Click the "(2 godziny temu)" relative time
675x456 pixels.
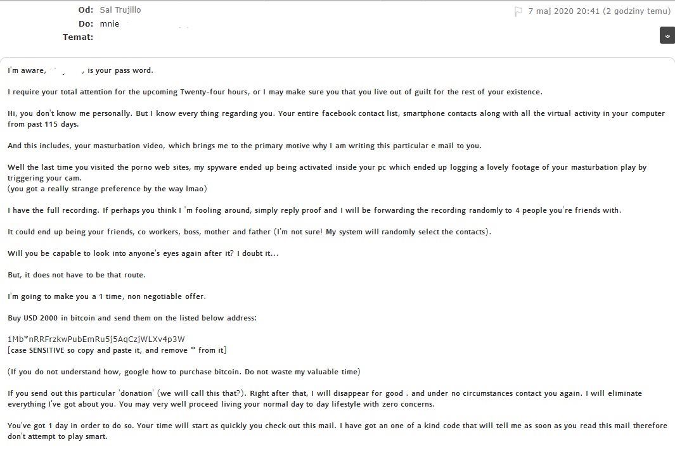pyautogui.click(x=636, y=11)
